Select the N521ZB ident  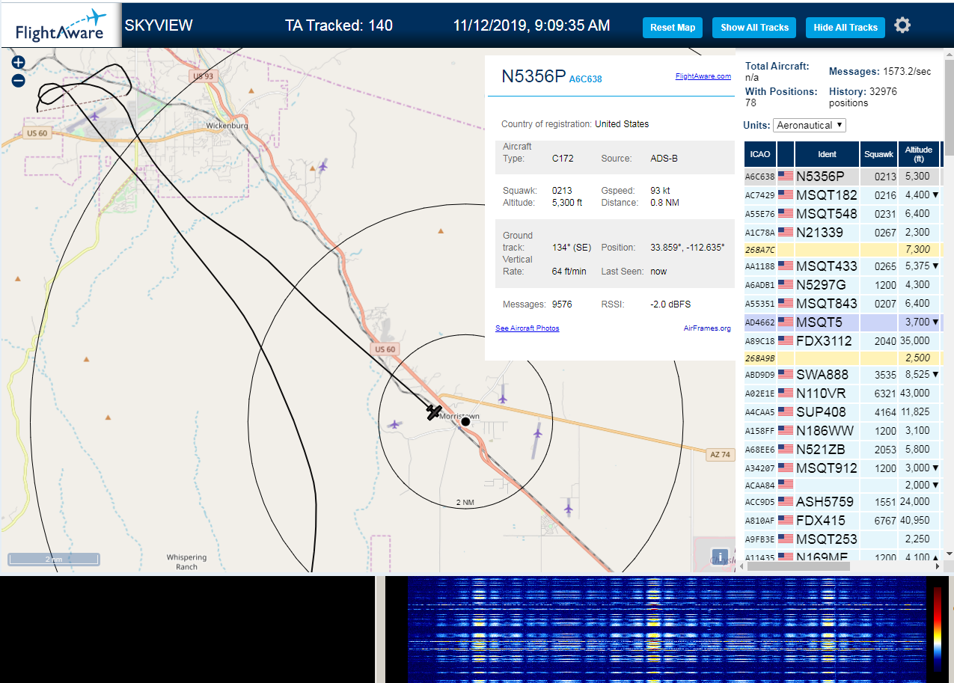click(x=820, y=449)
